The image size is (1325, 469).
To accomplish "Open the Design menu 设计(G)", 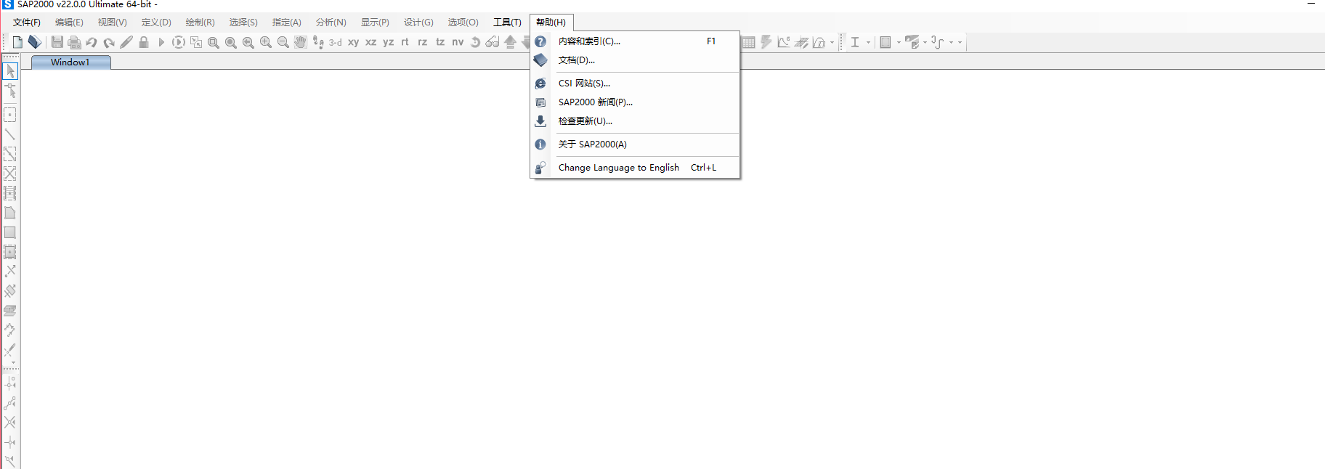I will tap(418, 23).
